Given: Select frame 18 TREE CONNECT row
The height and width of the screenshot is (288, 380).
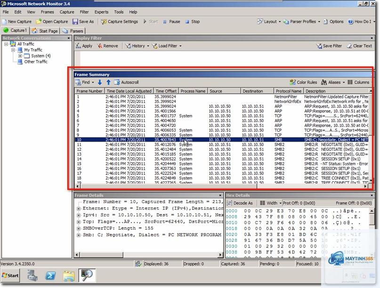Looking at the screenshot, I should coord(222,178).
